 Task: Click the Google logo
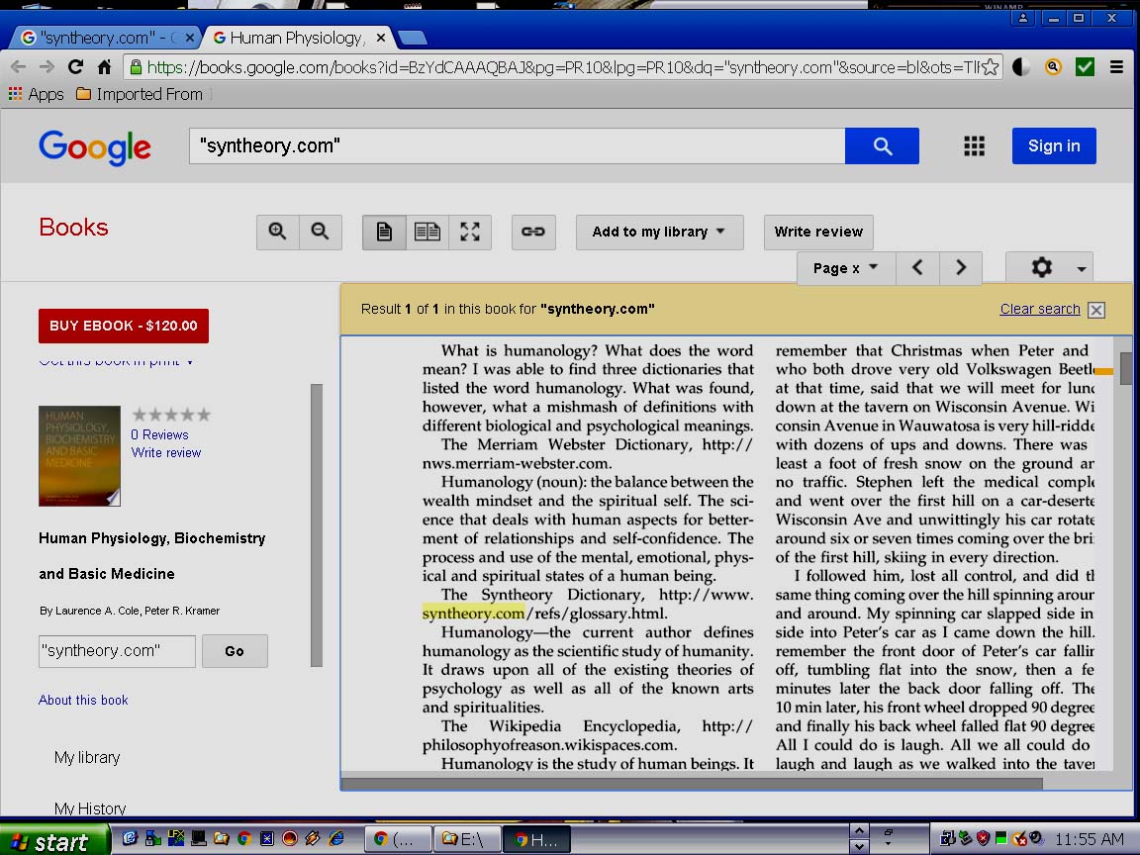click(95, 147)
